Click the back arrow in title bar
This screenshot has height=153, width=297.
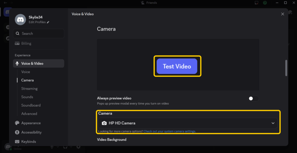pos(5,3)
